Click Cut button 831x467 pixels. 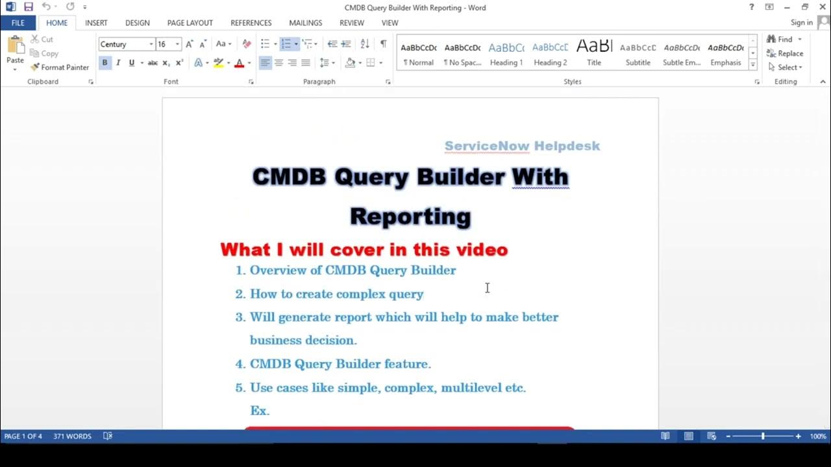pyautogui.click(x=42, y=40)
